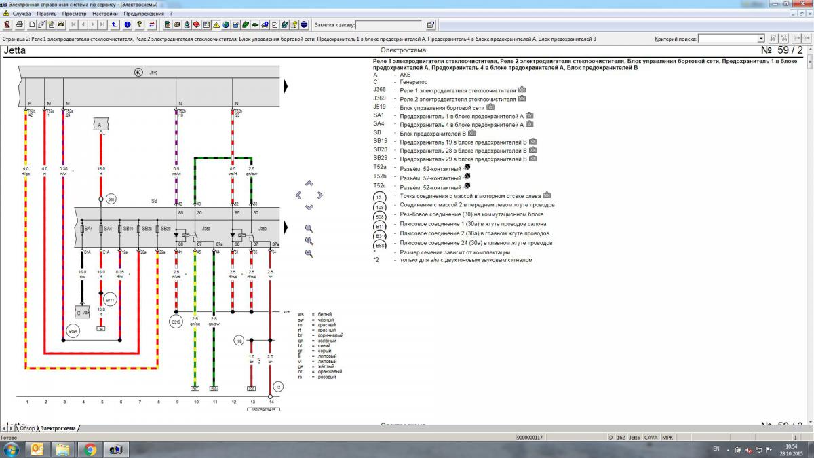Open the '?' help menu
The image size is (814, 458).
tap(171, 14)
